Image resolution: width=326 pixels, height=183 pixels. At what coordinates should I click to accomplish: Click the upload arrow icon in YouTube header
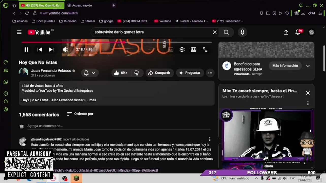click(x=286, y=32)
